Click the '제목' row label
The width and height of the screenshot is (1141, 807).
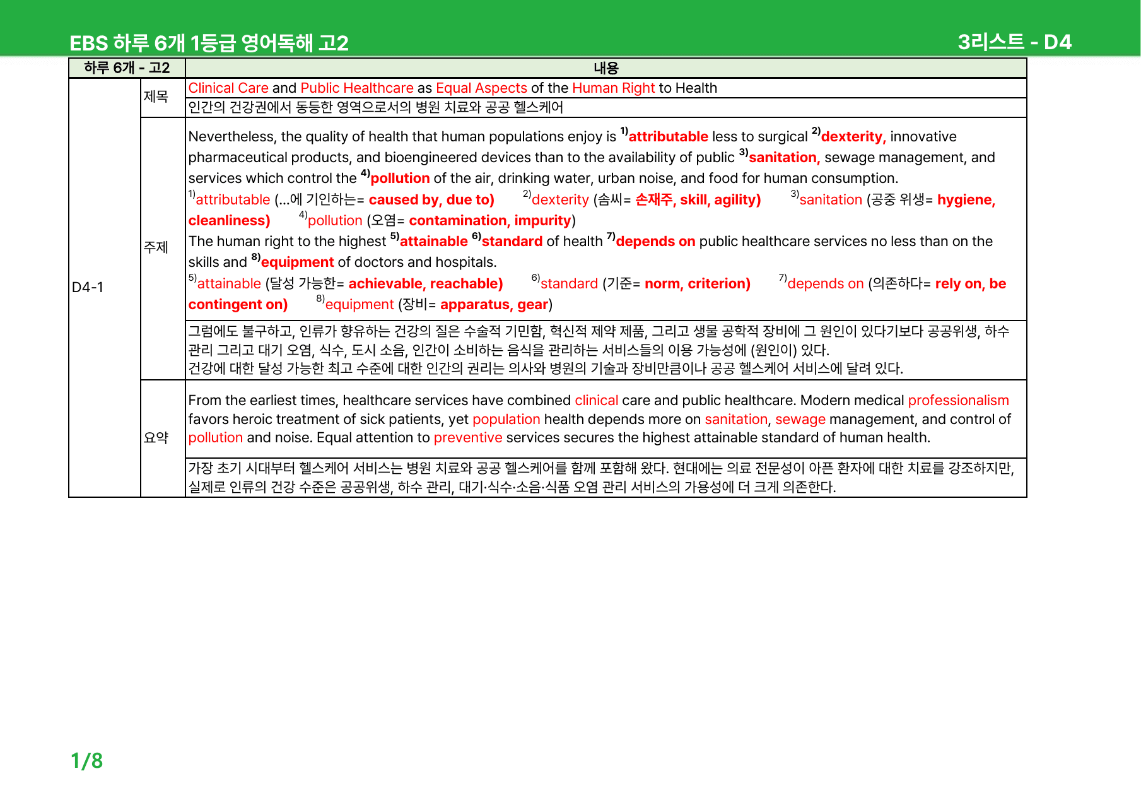[x=156, y=97]
